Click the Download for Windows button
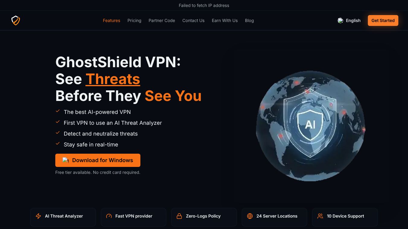Screen dimensions: 408x229 (98, 160)
